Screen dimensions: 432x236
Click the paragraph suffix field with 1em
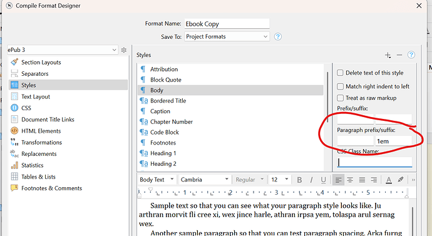394,141
